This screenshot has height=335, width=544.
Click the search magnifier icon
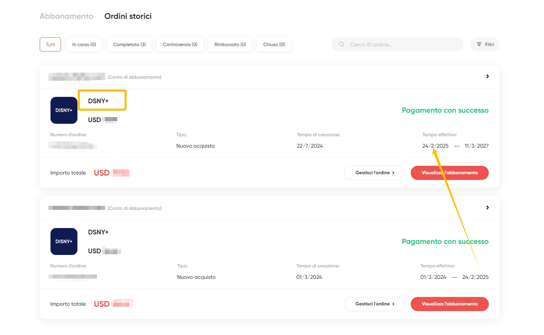[x=341, y=44]
